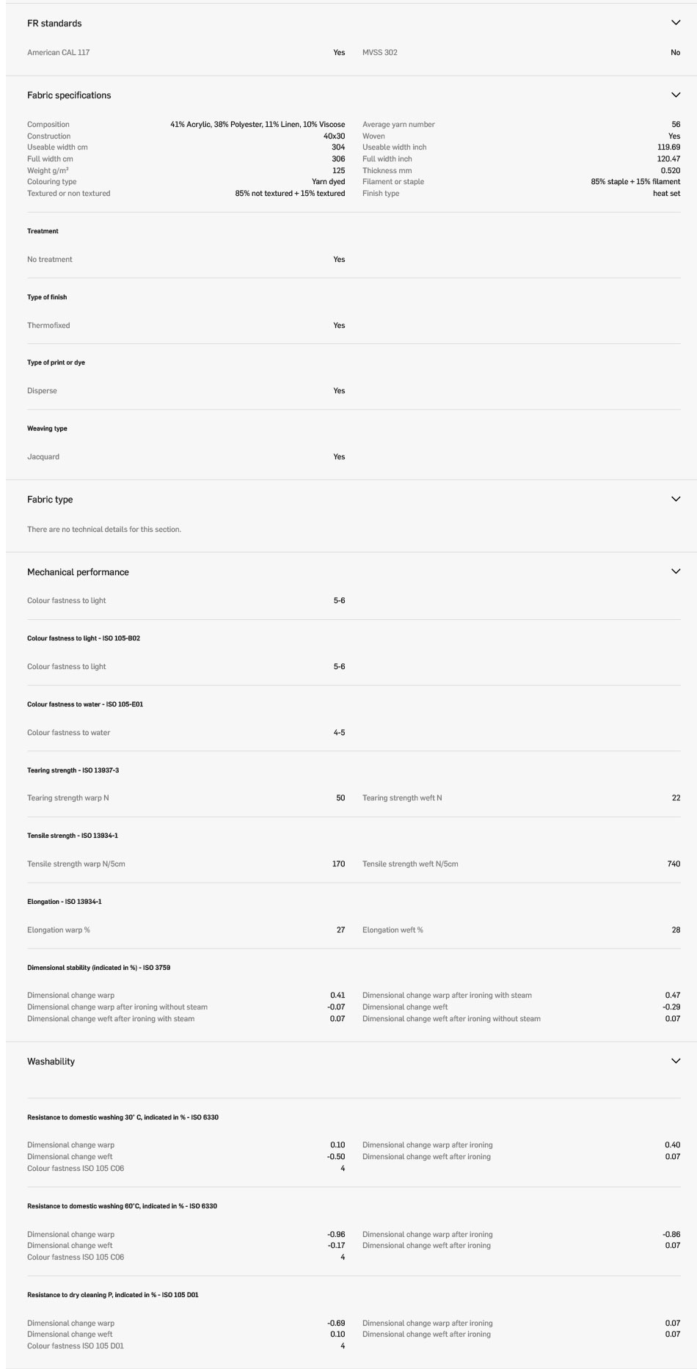Click Tearing strength ISO 13937-3 title

73,770
